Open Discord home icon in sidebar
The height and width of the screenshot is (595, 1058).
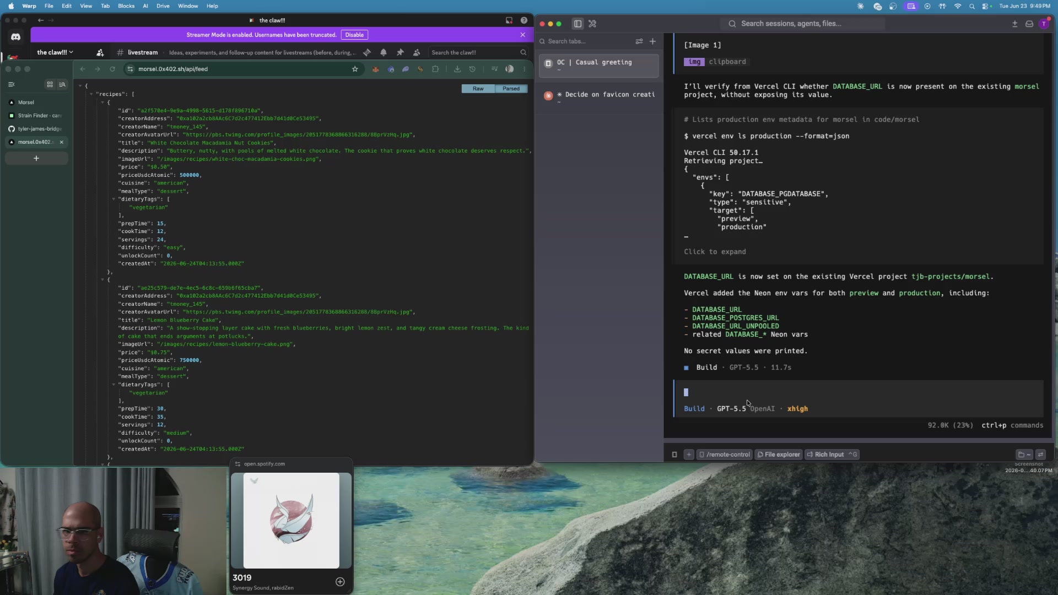point(15,37)
